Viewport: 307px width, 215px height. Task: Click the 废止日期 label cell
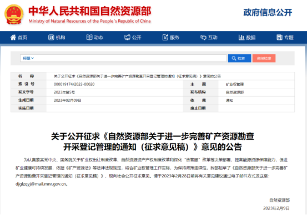pyautogui.click(x=200, y=108)
